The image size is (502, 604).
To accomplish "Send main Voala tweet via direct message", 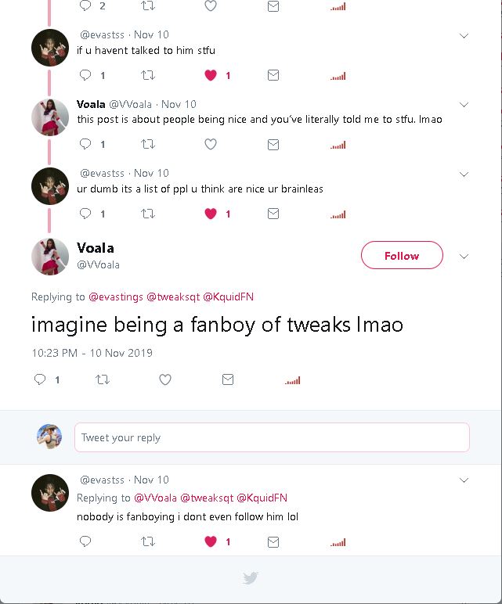I will coord(228,379).
